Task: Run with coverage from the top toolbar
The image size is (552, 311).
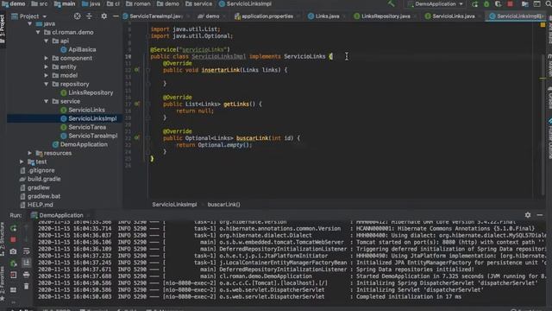Action: tap(499, 3)
